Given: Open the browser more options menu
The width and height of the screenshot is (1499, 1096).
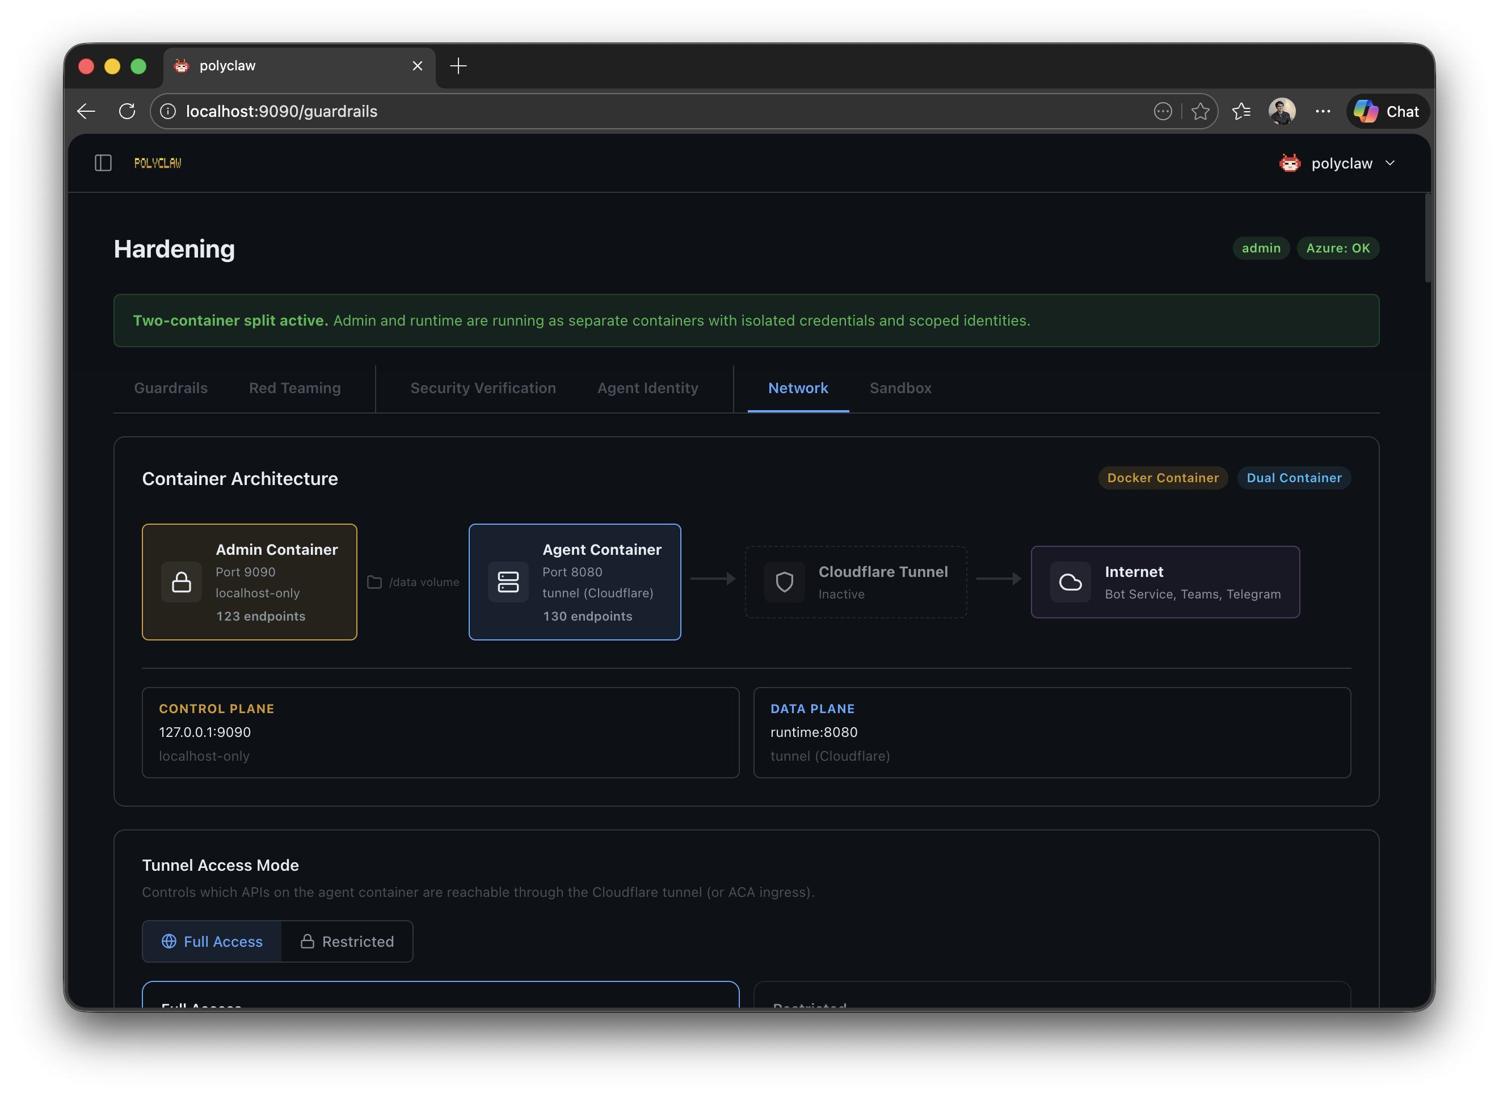Looking at the screenshot, I should 1322,111.
